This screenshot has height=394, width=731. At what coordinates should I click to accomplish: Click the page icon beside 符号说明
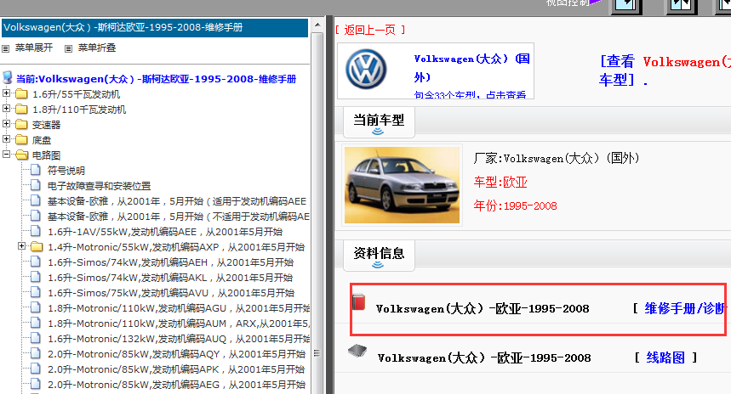point(36,171)
